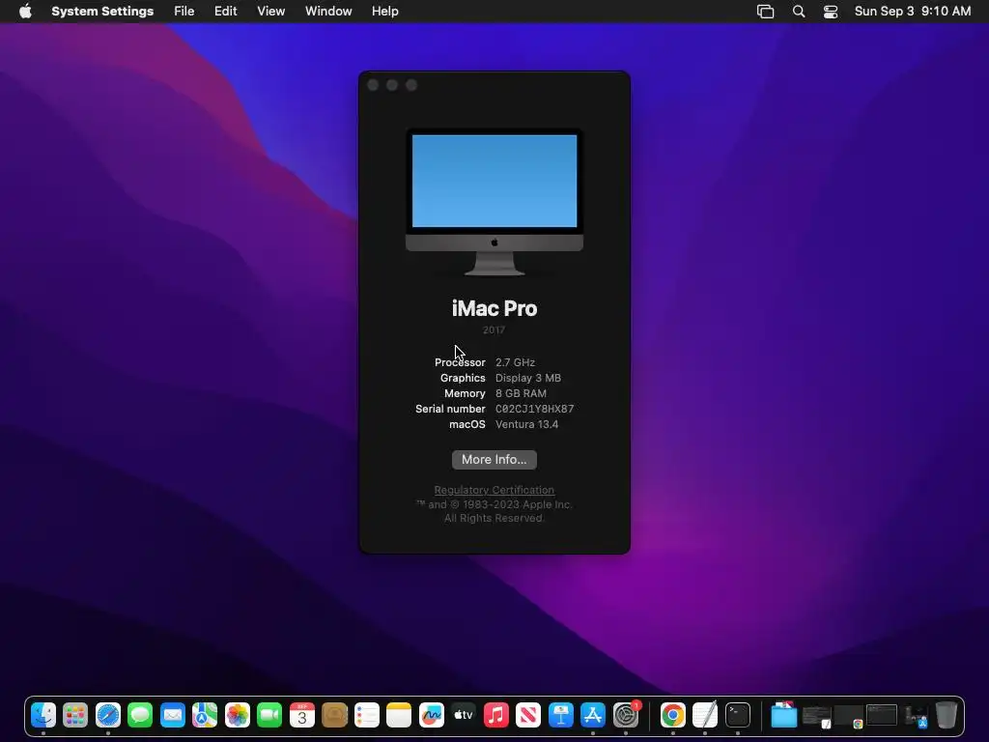Image resolution: width=989 pixels, height=742 pixels.
Task: Open Terminal from the Dock
Action: 737,715
